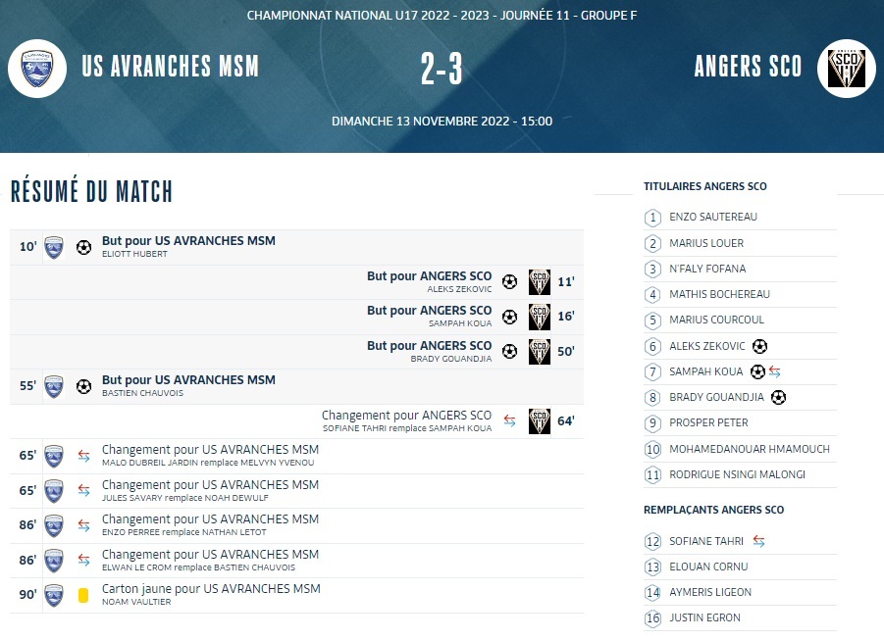The image size is (884, 641).
Task: Click goal icon next to Brady Gouandjia in lineup
Action: coord(779,397)
